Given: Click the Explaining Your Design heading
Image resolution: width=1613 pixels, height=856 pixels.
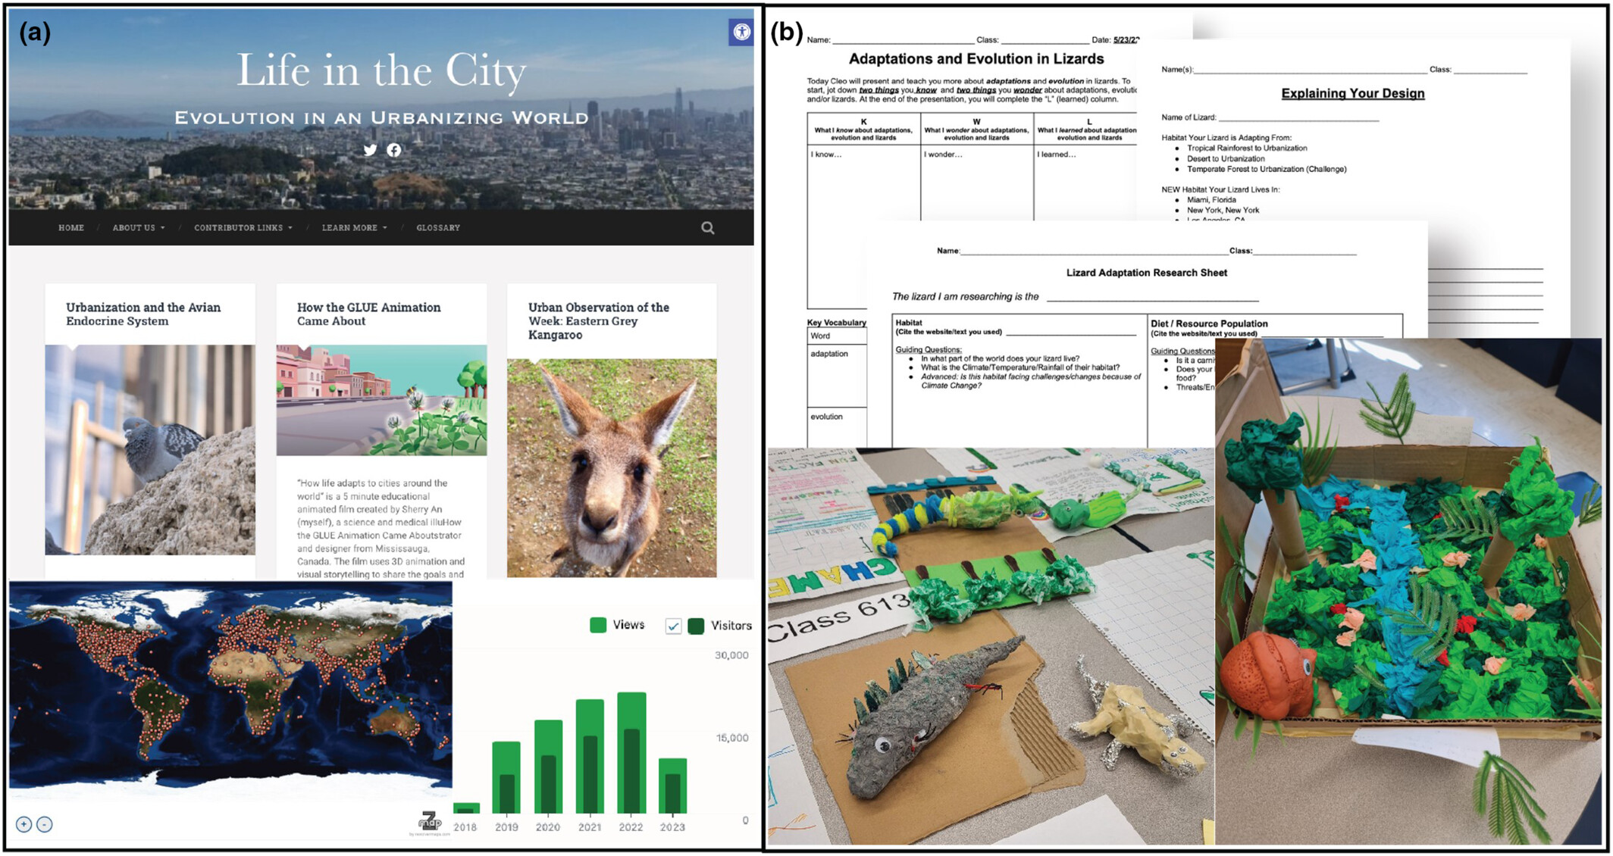Looking at the screenshot, I should [1353, 93].
